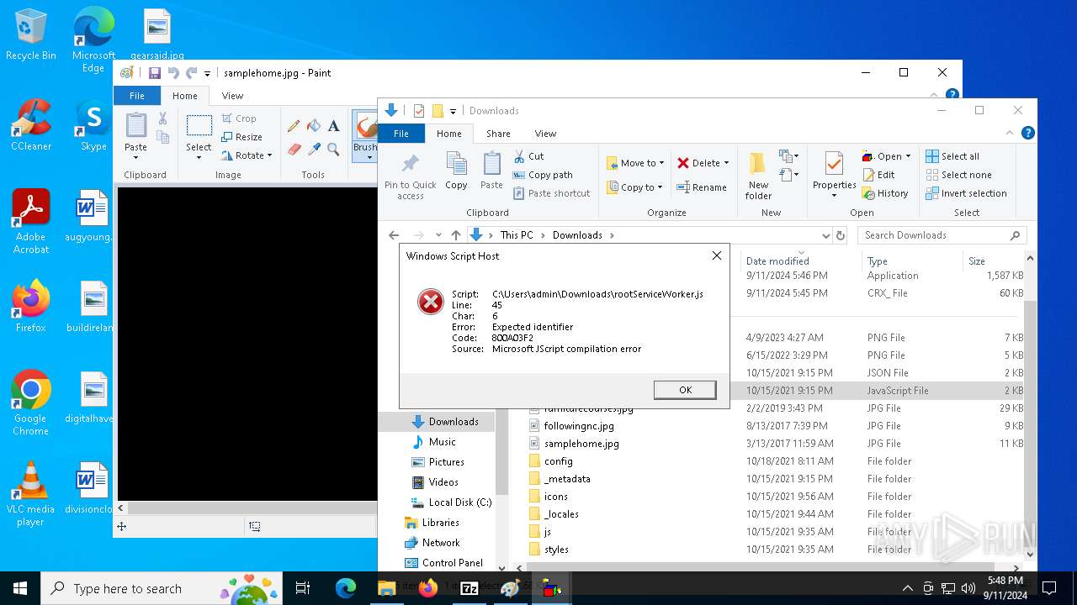Click History in the Open group

[x=885, y=193]
